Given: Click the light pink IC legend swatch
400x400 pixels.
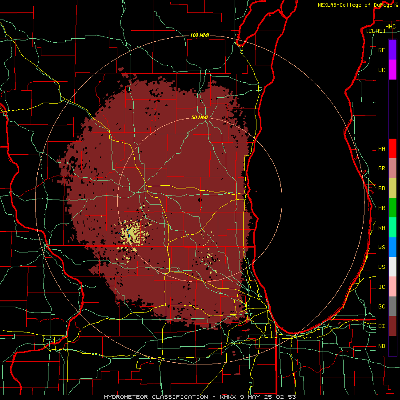Looking at the screenshot, I should 392,287.
